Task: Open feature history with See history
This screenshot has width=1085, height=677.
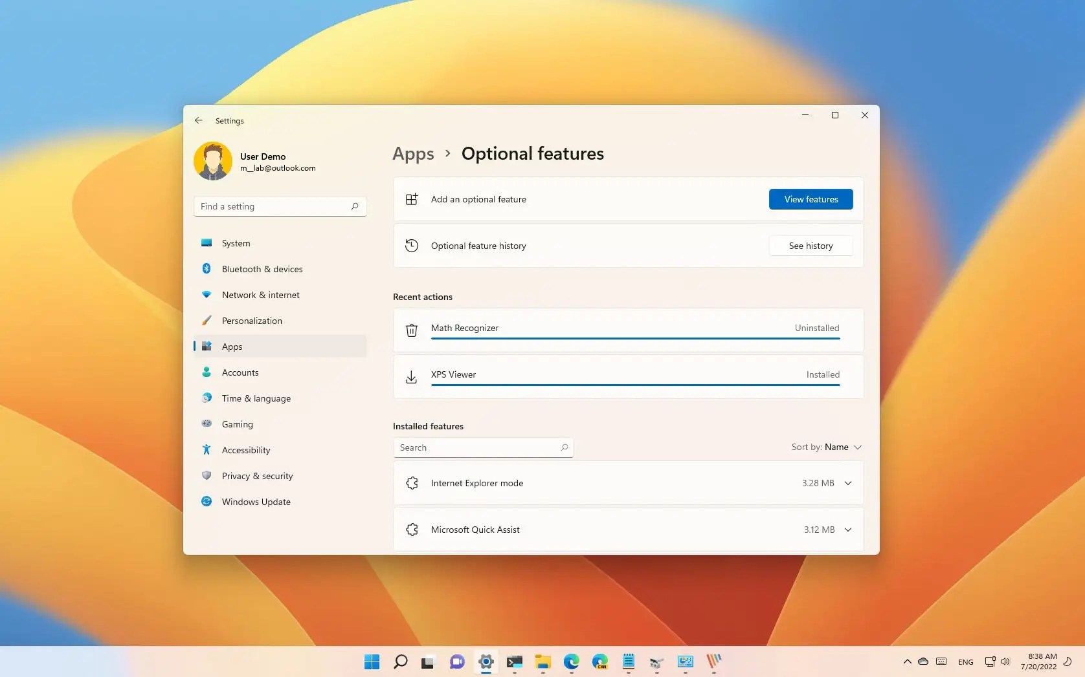Action: point(811,246)
